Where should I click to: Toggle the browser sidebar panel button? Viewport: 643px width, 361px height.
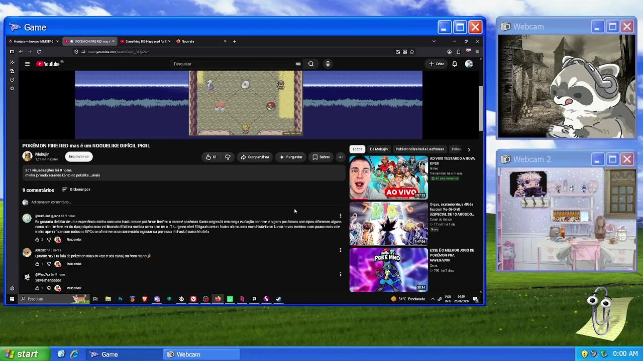[x=12, y=52]
